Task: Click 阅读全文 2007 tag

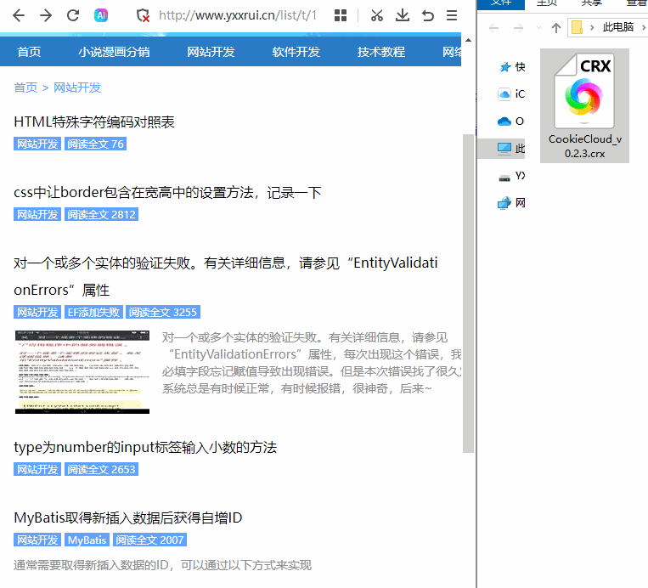Action: [x=149, y=540]
